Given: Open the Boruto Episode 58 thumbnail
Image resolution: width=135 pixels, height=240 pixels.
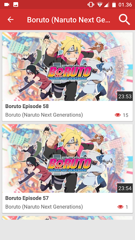Looking at the screenshot, I should tap(67, 66).
